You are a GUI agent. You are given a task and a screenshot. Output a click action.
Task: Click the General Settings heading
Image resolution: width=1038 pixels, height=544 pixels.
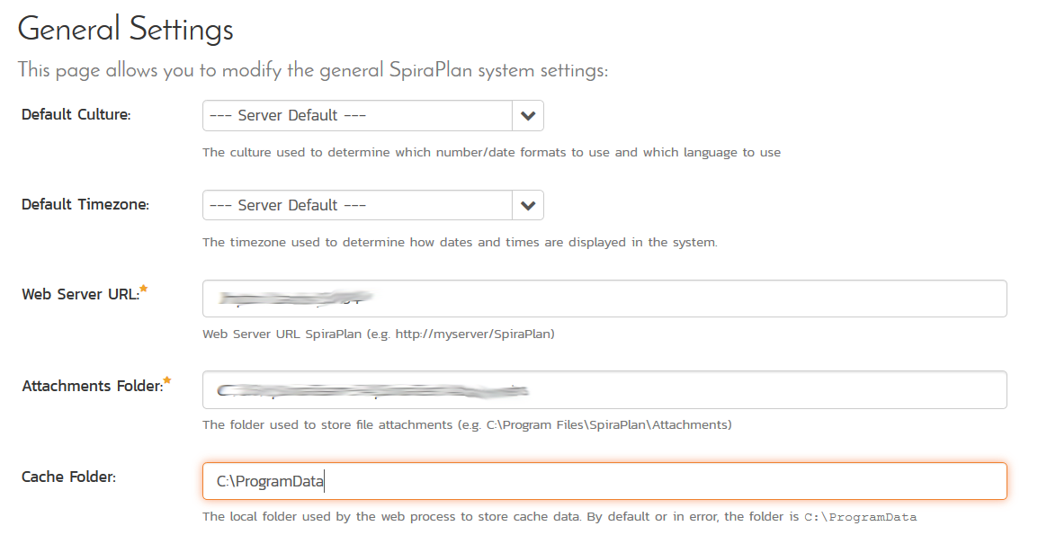126,29
